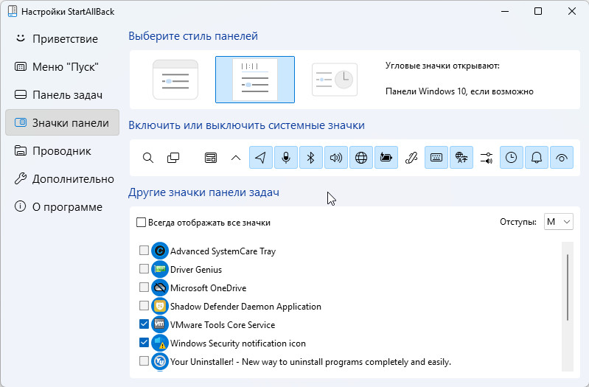Toggle the network globe system icon
The height and width of the screenshot is (387, 589).
[x=361, y=158]
